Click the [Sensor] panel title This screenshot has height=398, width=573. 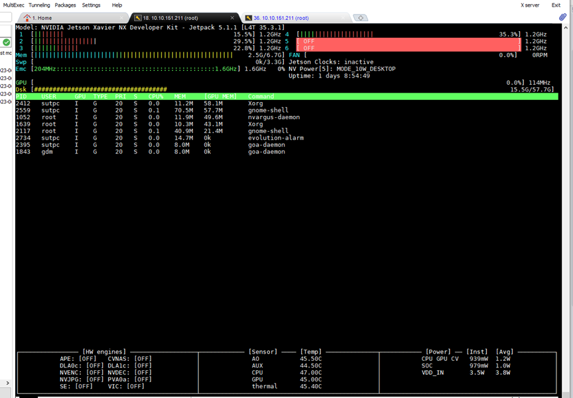coord(263,352)
